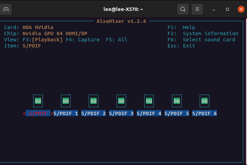
Task: Toggle the S/PDIF 5 mute box
Action: tap(176, 101)
